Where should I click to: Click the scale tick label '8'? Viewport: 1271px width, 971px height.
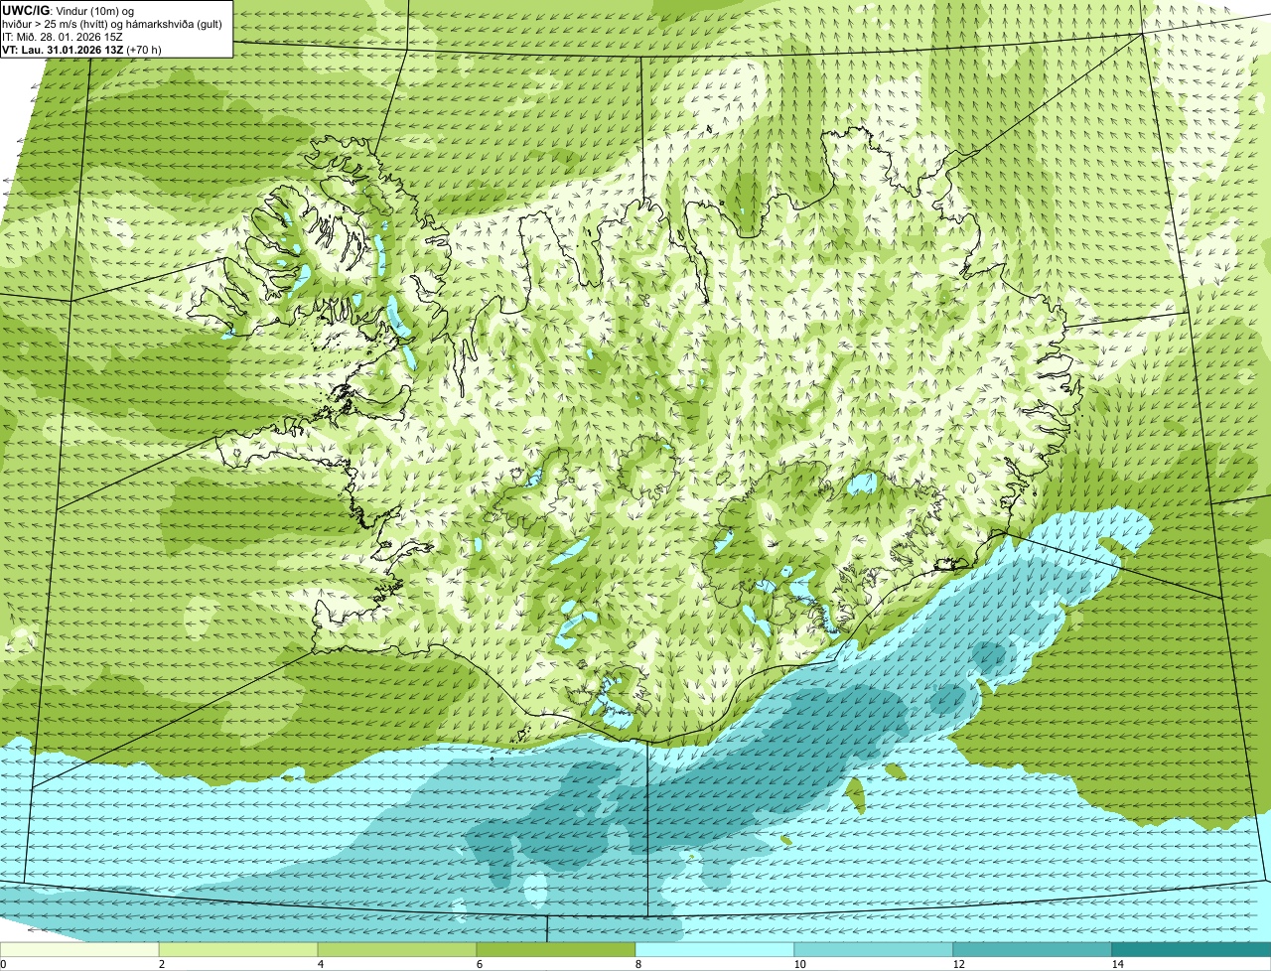638,964
